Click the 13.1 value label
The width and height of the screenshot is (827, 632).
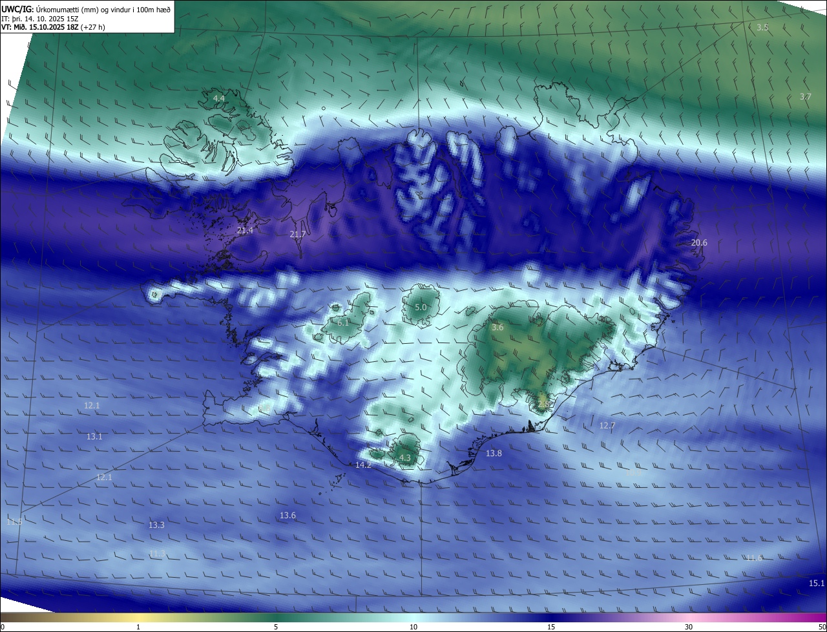coord(94,437)
